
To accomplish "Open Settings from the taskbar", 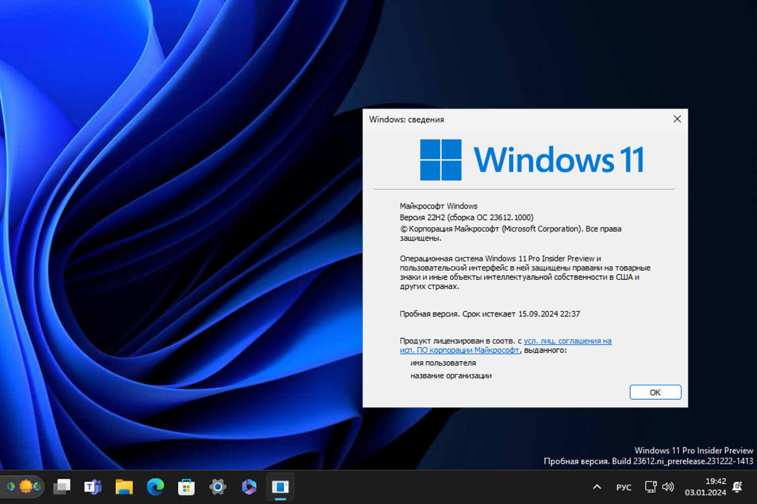I will pyautogui.click(x=217, y=486).
